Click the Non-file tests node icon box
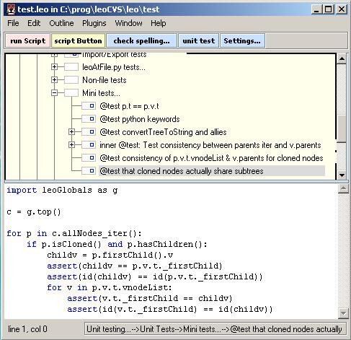The image size is (351, 340). [71, 80]
